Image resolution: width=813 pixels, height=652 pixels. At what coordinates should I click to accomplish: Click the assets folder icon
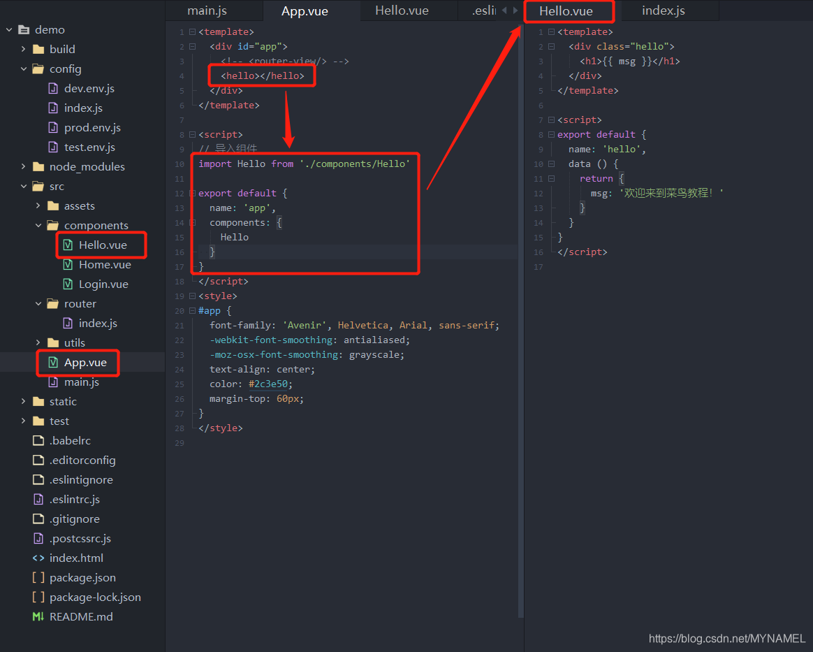(x=53, y=205)
